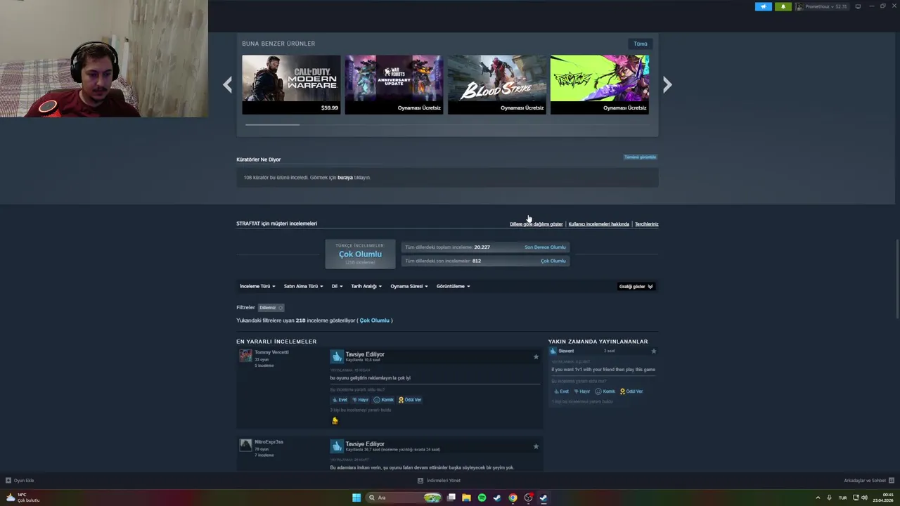The height and width of the screenshot is (506, 900).
Task: Mark Tommy Vercetti's review as Komik
Action: point(383,400)
